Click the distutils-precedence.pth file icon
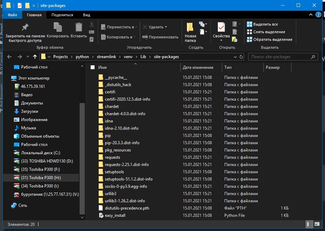Screen dimensions: 325x231 101,208
